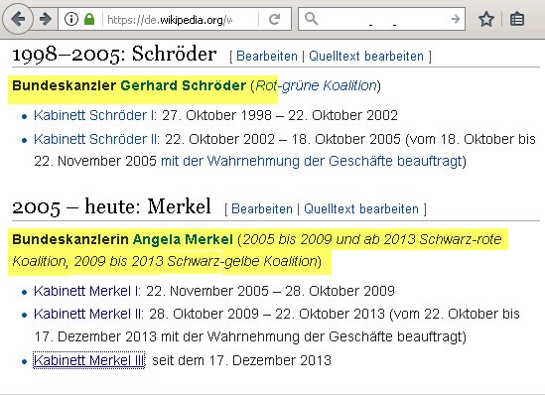
Task: Open Bearbeiten link beside Schröder heading
Action: [267, 56]
